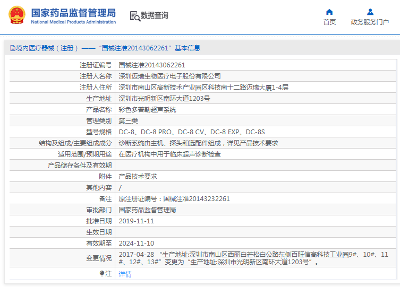The height and width of the screenshot is (287, 400).
Task: Click the 管理类别 row label
Action: click(x=99, y=121)
